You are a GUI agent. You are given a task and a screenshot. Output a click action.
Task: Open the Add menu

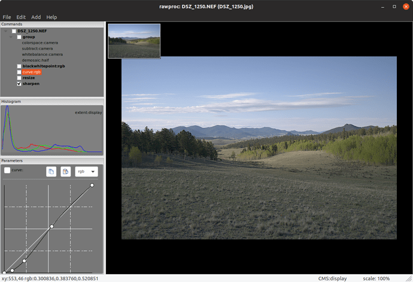point(36,17)
